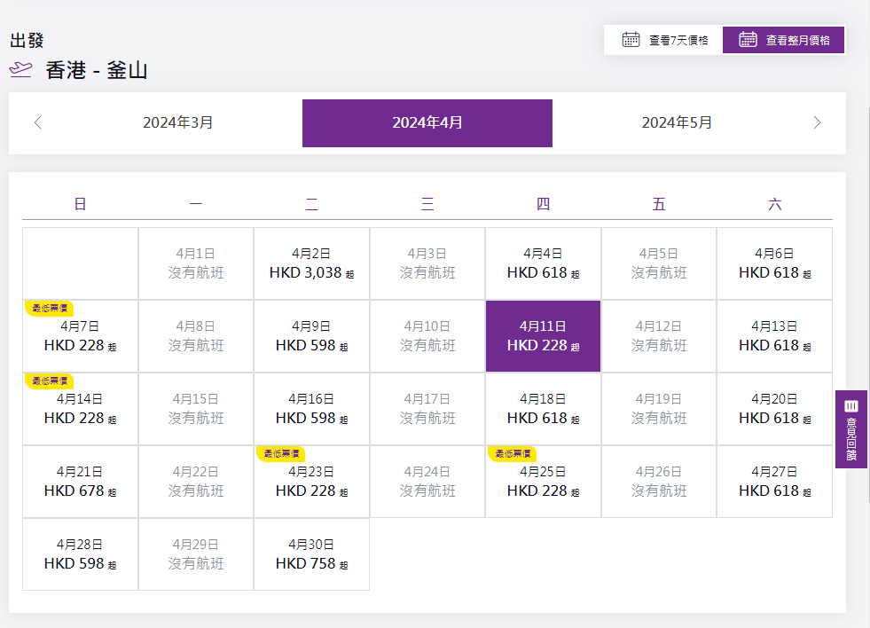This screenshot has width=870, height=628.
Task: Click 最低票價 badge on 4月25日
Action: pyautogui.click(x=513, y=453)
